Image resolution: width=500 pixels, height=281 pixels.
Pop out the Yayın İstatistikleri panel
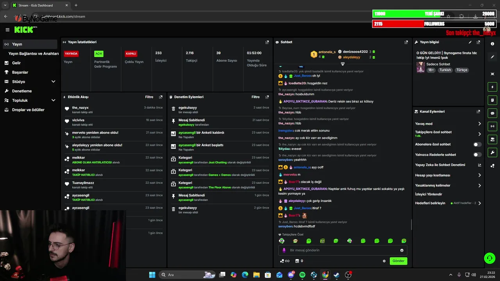(267, 42)
